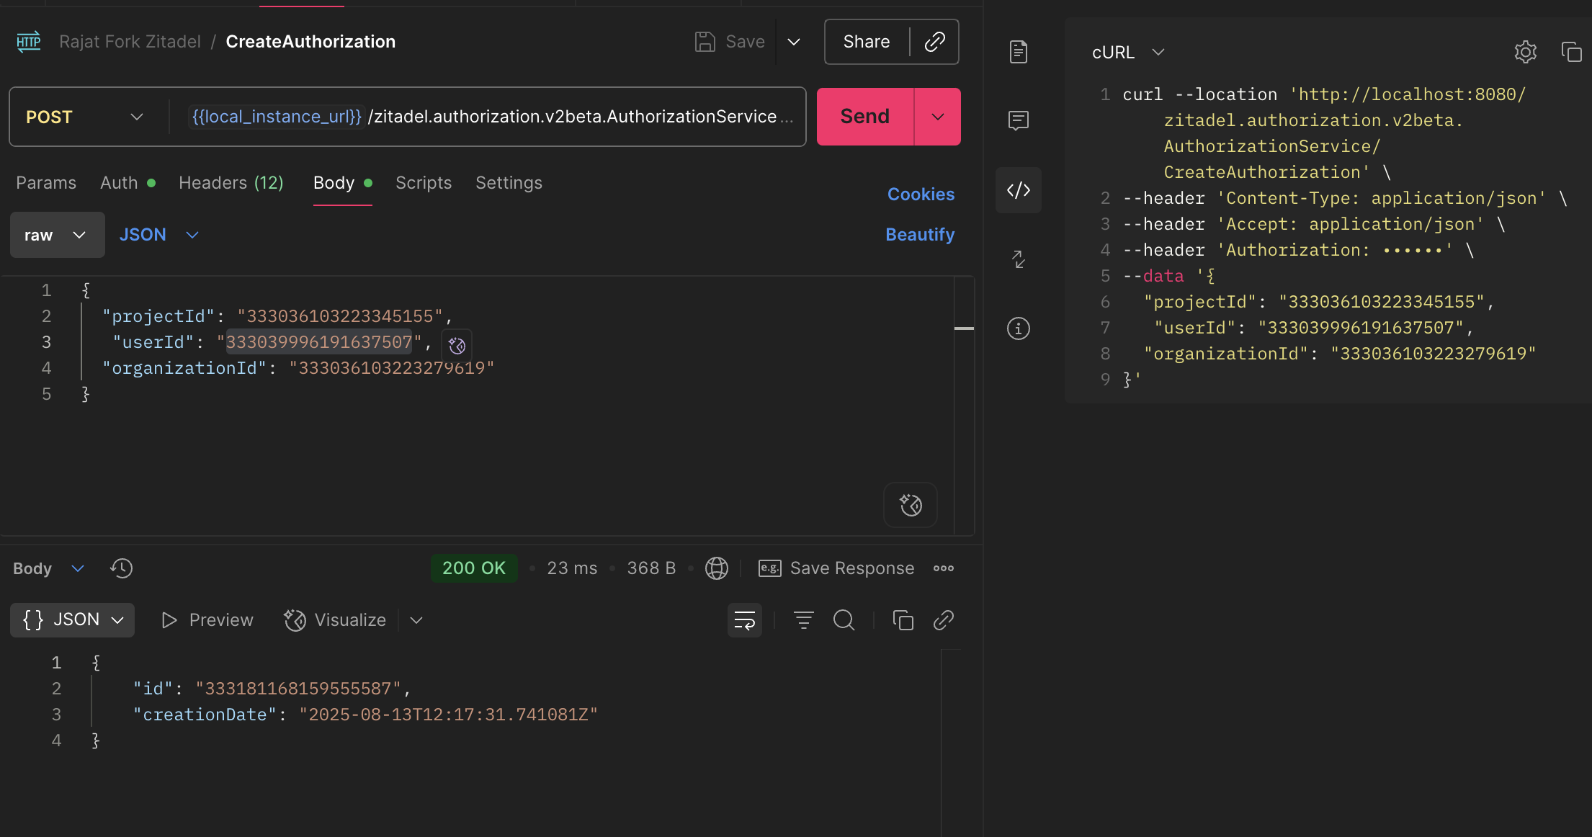Click the Authorization header line in cURL

[x=1298, y=250]
